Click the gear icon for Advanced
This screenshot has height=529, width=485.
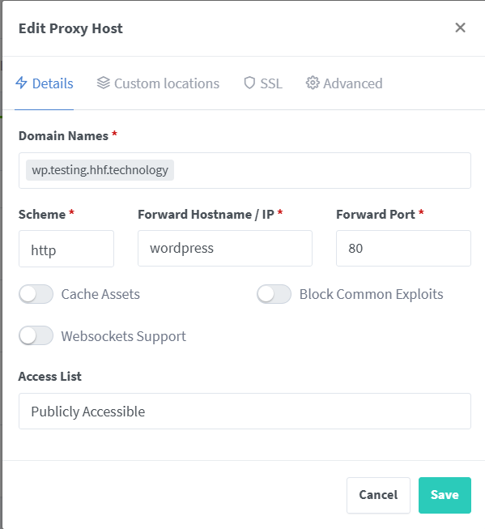(x=313, y=83)
